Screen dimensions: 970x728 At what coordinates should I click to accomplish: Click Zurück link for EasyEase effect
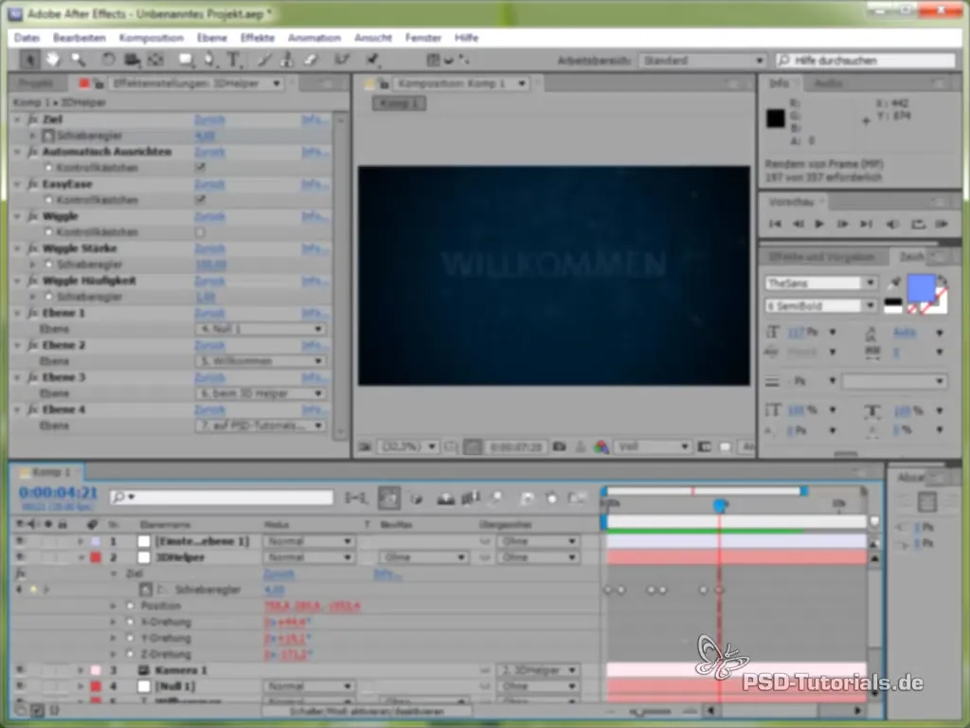click(x=209, y=184)
